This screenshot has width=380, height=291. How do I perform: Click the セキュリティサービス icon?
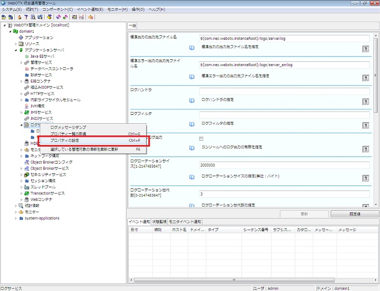point(27,175)
